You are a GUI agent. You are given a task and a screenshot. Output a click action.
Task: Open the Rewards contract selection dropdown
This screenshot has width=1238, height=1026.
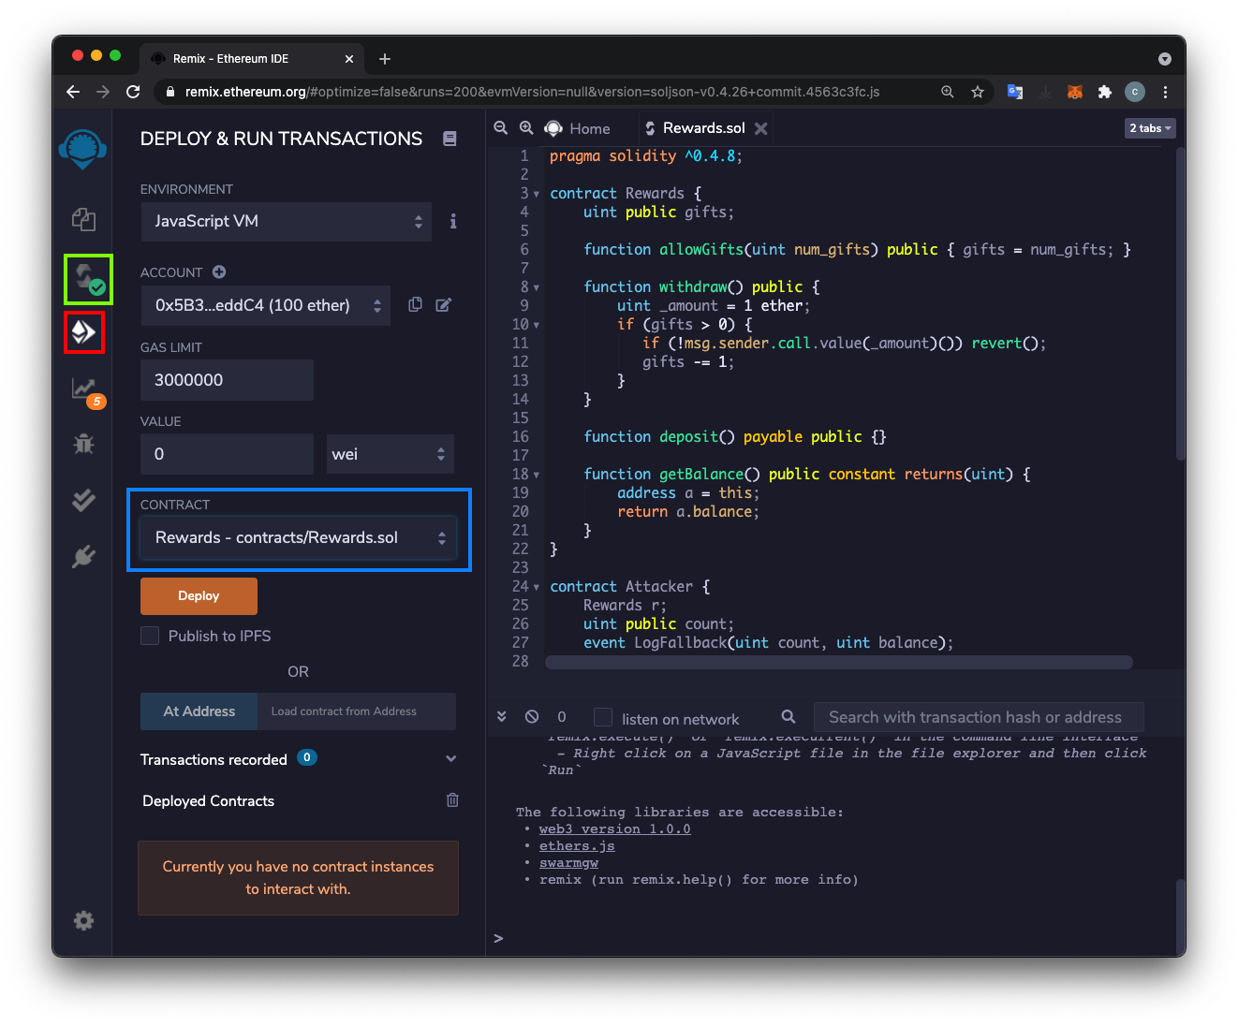299,538
